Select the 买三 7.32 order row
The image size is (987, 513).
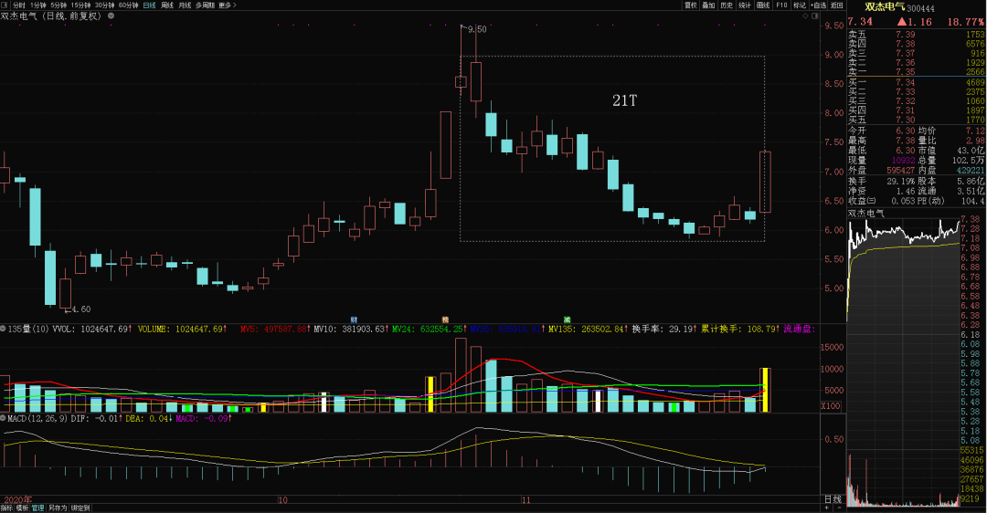[916, 100]
